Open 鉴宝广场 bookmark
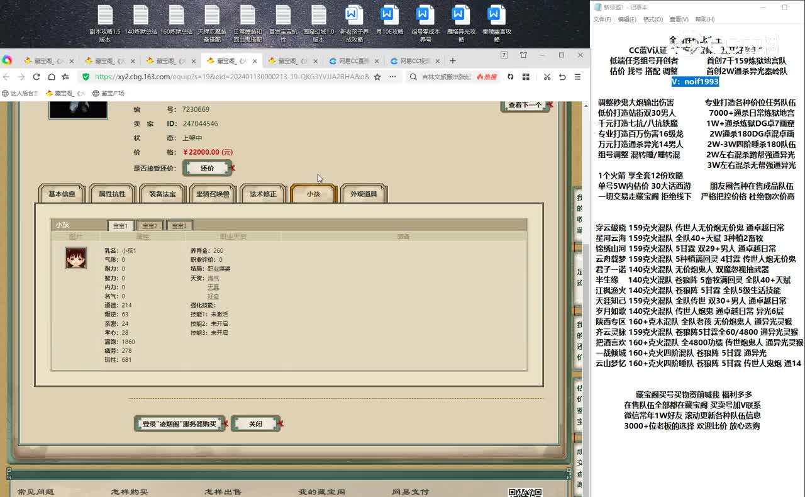Image resolution: width=805 pixels, height=497 pixels. pos(108,93)
